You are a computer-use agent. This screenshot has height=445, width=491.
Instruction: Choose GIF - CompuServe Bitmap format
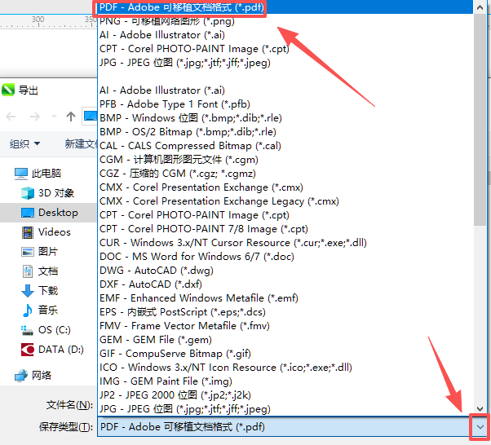pos(285,354)
